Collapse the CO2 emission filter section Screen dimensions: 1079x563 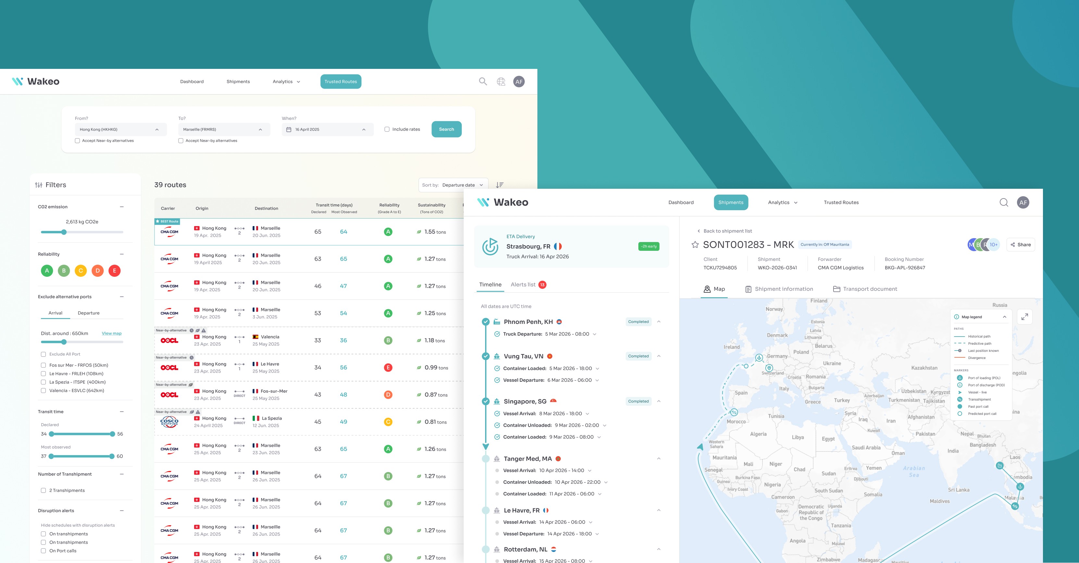click(122, 207)
